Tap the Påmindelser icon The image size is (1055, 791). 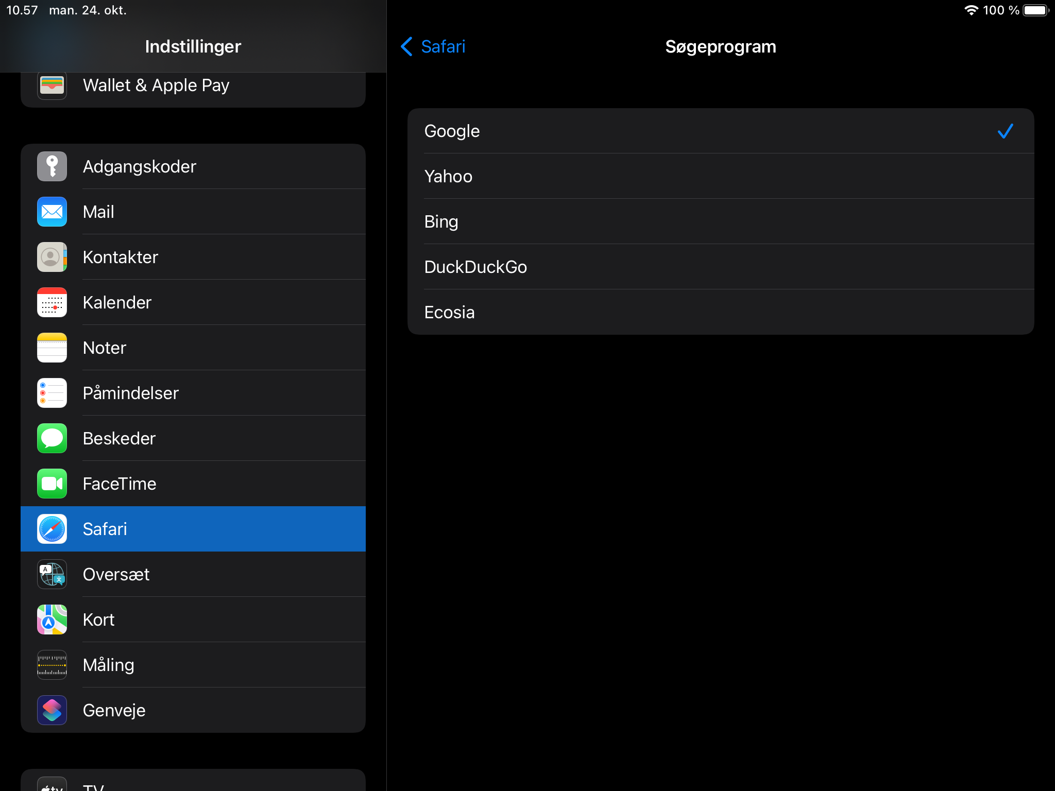(x=52, y=393)
